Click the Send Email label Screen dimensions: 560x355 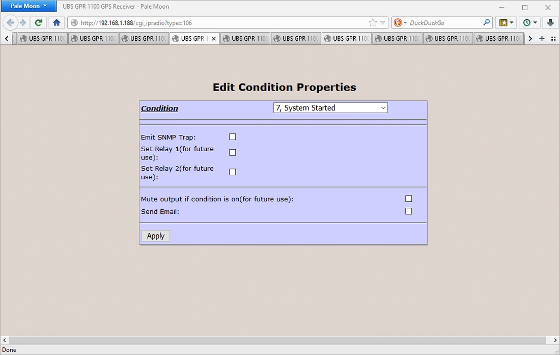point(160,211)
